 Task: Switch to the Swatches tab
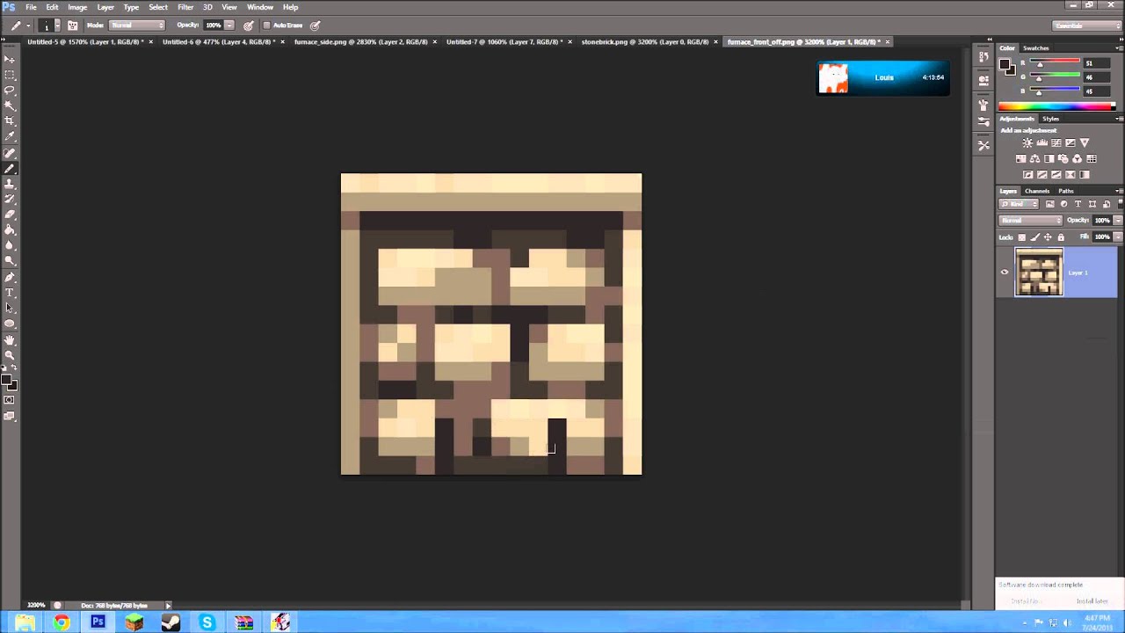coord(1036,48)
